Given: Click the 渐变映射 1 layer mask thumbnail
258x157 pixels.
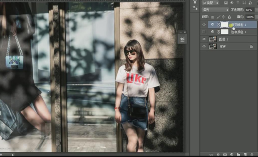Looking at the screenshot, I should 225,24.
